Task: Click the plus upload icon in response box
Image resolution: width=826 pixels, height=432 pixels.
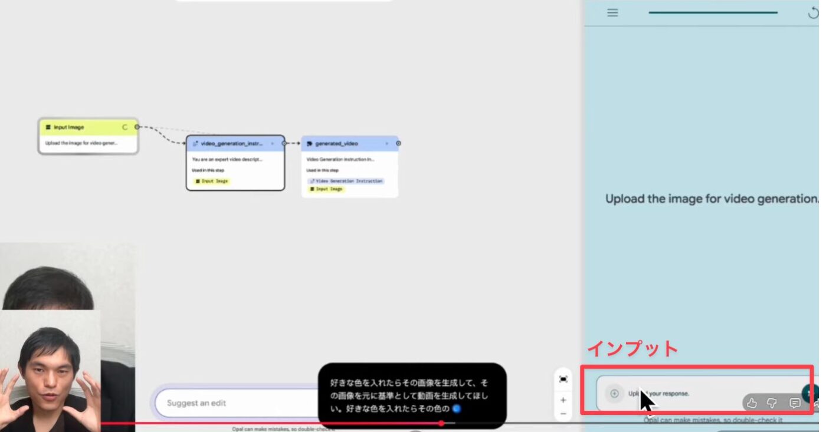Action: tap(614, 393)
